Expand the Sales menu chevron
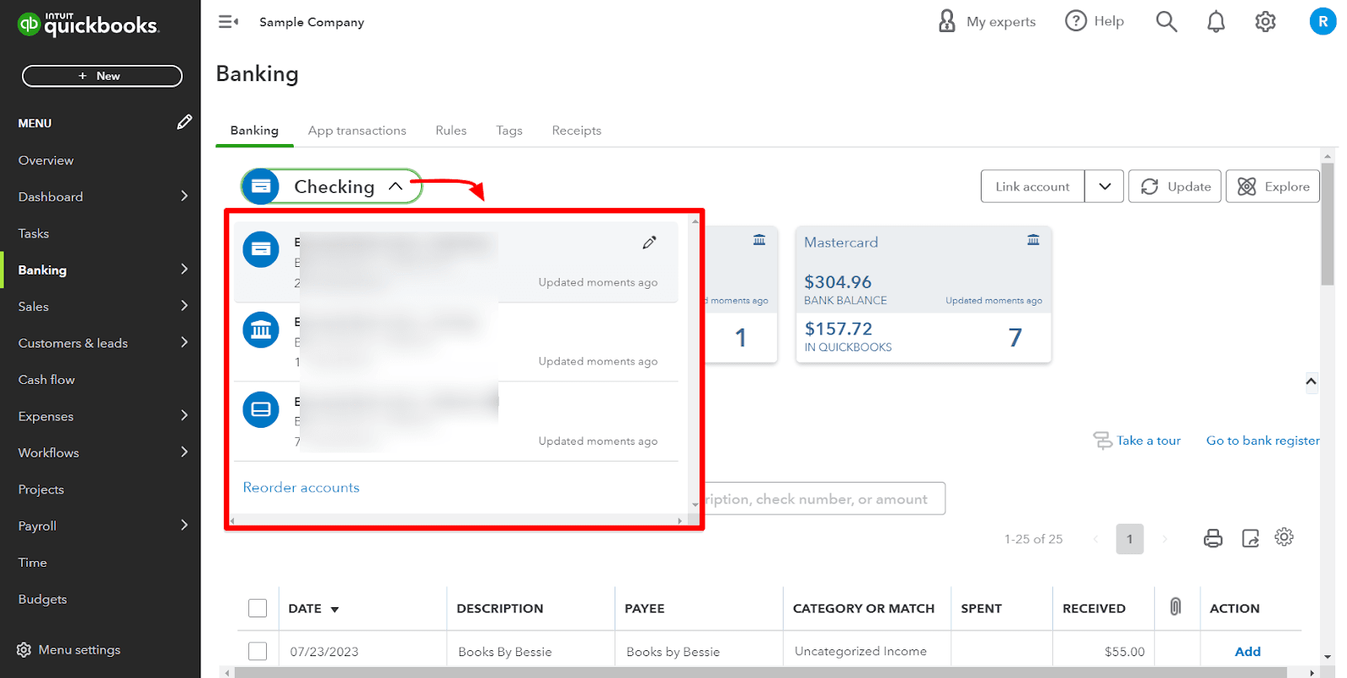The image size is (1347, 678). coord(184,306)
